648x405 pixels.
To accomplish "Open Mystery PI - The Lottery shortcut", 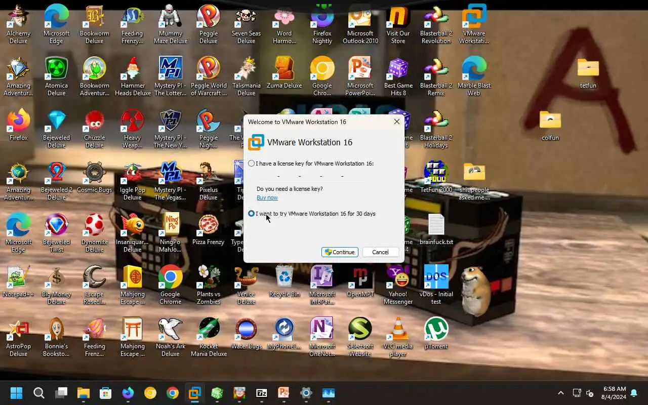I will pos(170,76).
